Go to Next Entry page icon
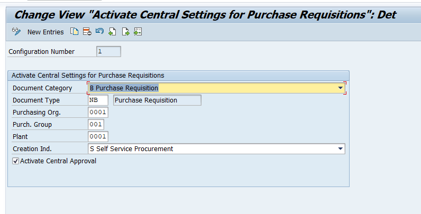Screen dimensions: 421x214 (x=125, y=32)
